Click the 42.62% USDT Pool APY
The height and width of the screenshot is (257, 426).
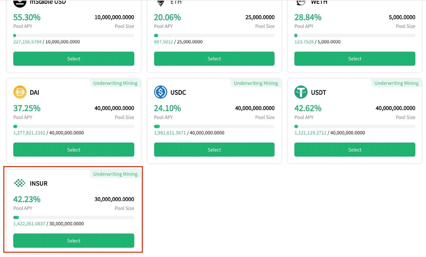[308, 108]
